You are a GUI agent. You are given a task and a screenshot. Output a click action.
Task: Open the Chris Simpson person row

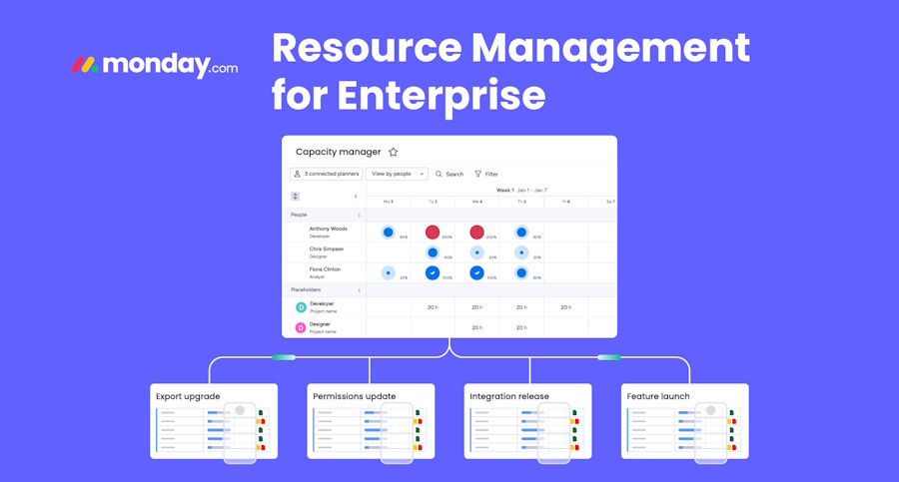click(x=328, y=251)
